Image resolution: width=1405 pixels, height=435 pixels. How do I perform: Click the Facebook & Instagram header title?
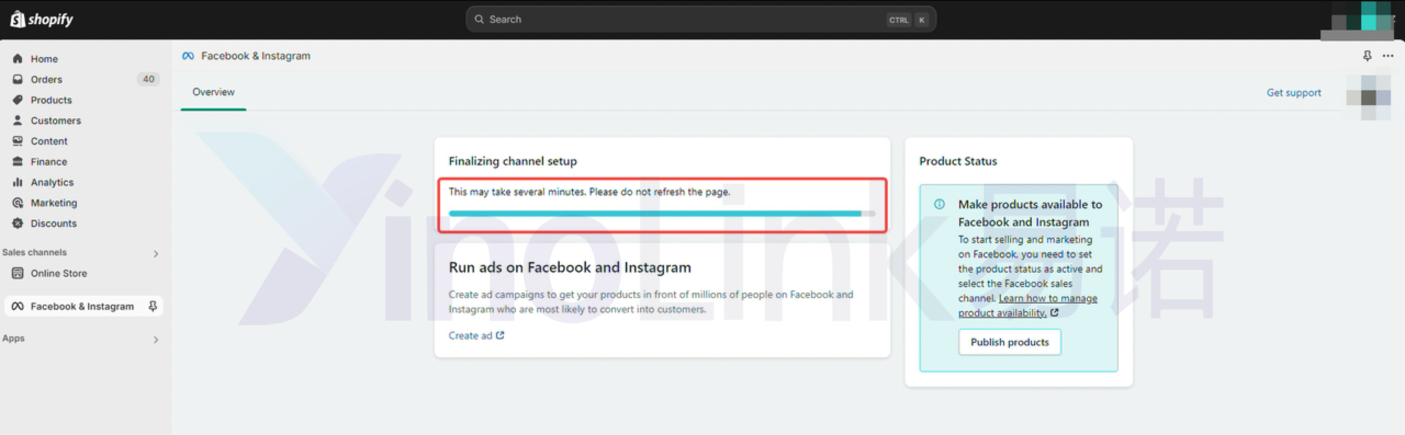[256, 56]
